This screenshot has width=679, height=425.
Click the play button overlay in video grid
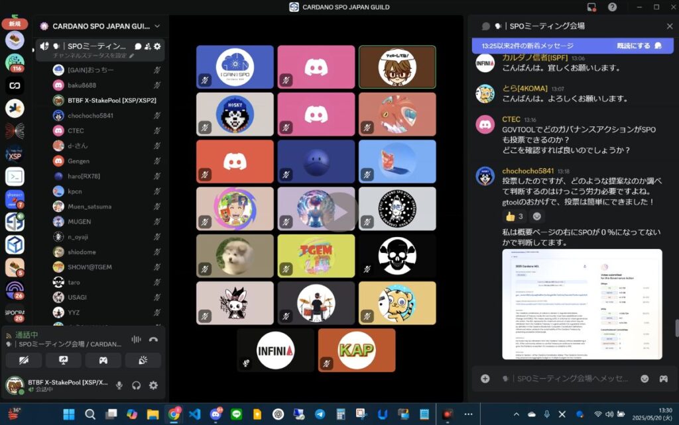(340, 212)
